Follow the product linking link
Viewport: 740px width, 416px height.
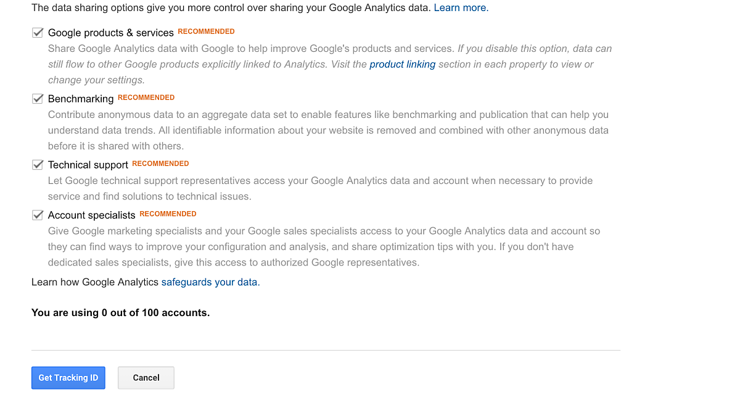coord(402,64)
